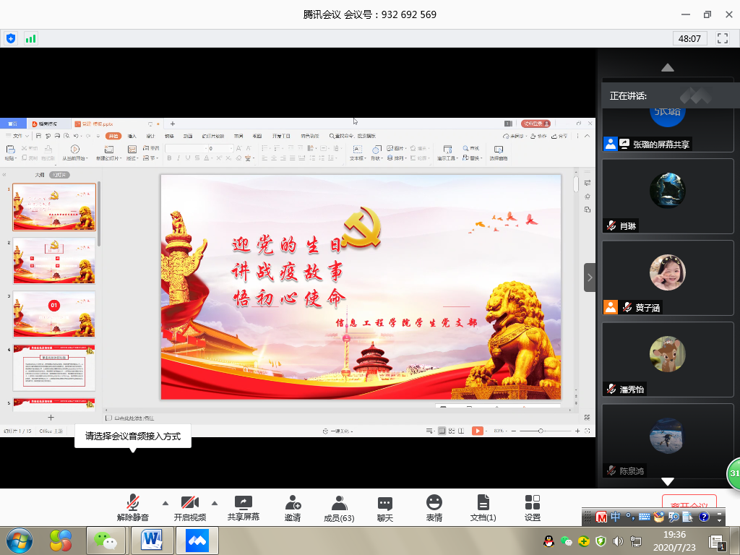Screen dimensions: 740x555
Task: Open the Share Screen (共享屏幕) tool
Action: point(244,508)
